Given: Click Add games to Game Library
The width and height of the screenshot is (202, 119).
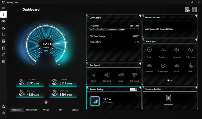Looking at the screenshot, I should [x=159, y=29].
